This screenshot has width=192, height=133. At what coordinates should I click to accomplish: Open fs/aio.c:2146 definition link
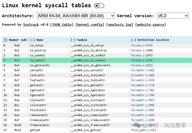tap(142, 60)
